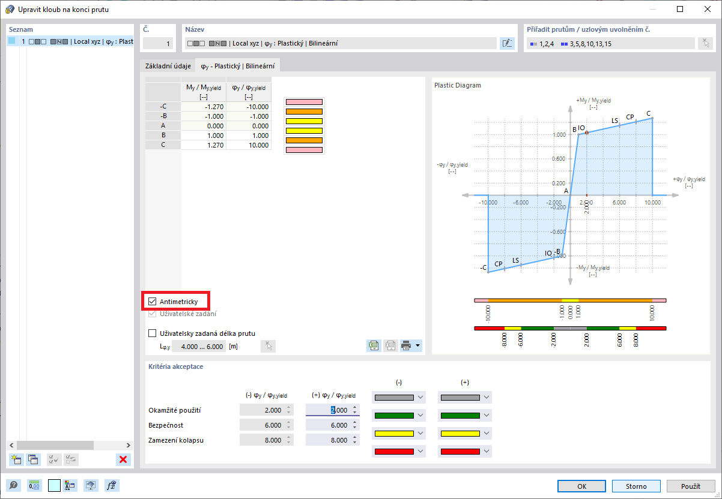Click the new hinge icon under Seznam

point(16,459)
